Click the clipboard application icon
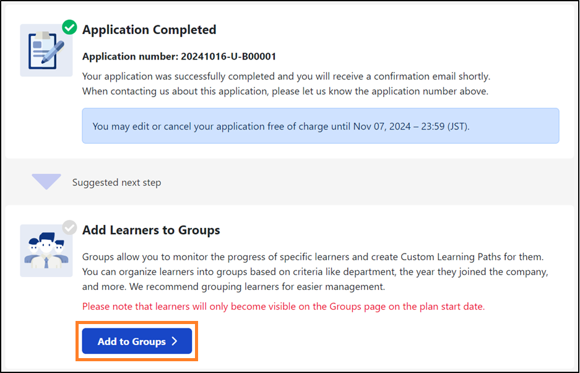 (46, 50)
